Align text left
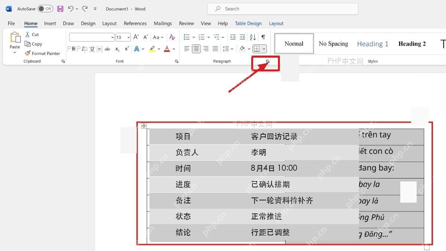446x251 pixels. point(187,49)
